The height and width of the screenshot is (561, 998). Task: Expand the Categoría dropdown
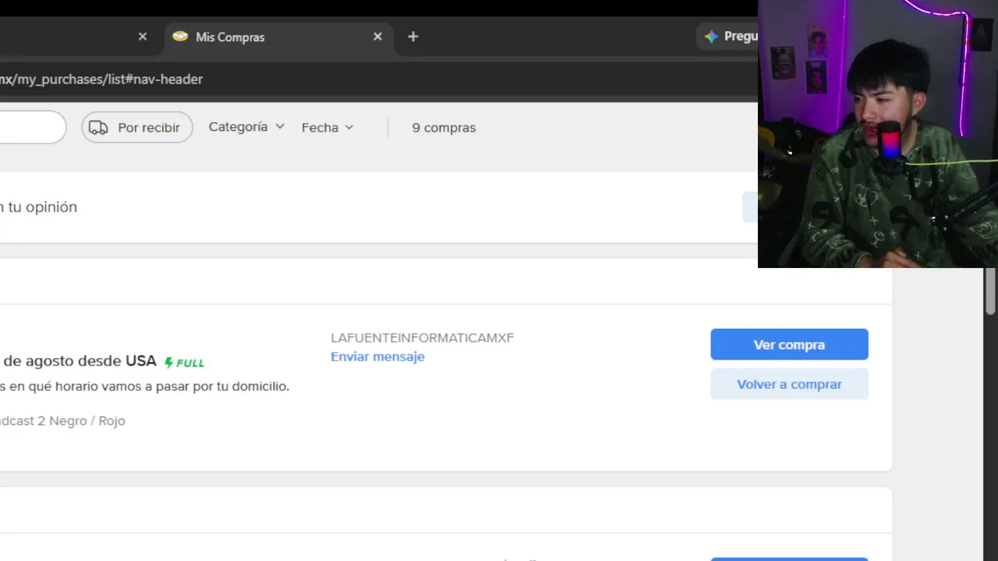point(246,127)
